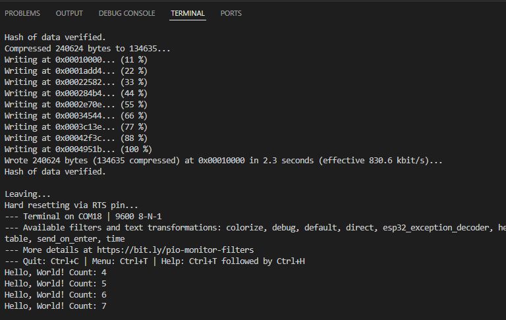Click the active TERMINAL tab
Screen dimensions: 506x320
tap(188, 13)
